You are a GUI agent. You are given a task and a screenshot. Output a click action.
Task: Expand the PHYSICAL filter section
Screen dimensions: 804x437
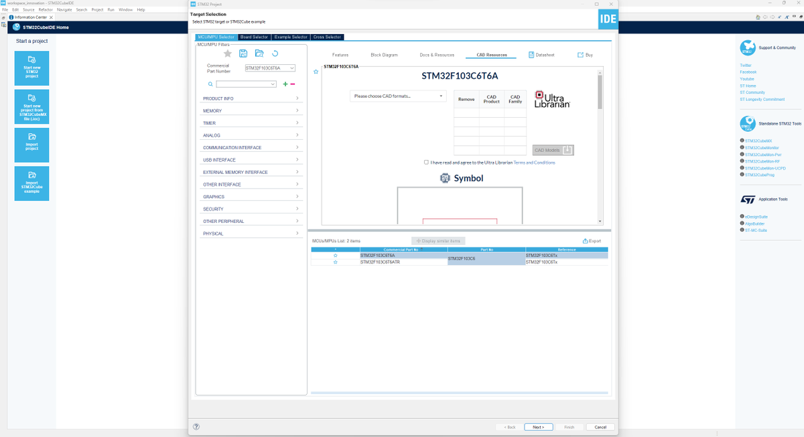coord(251,234)
